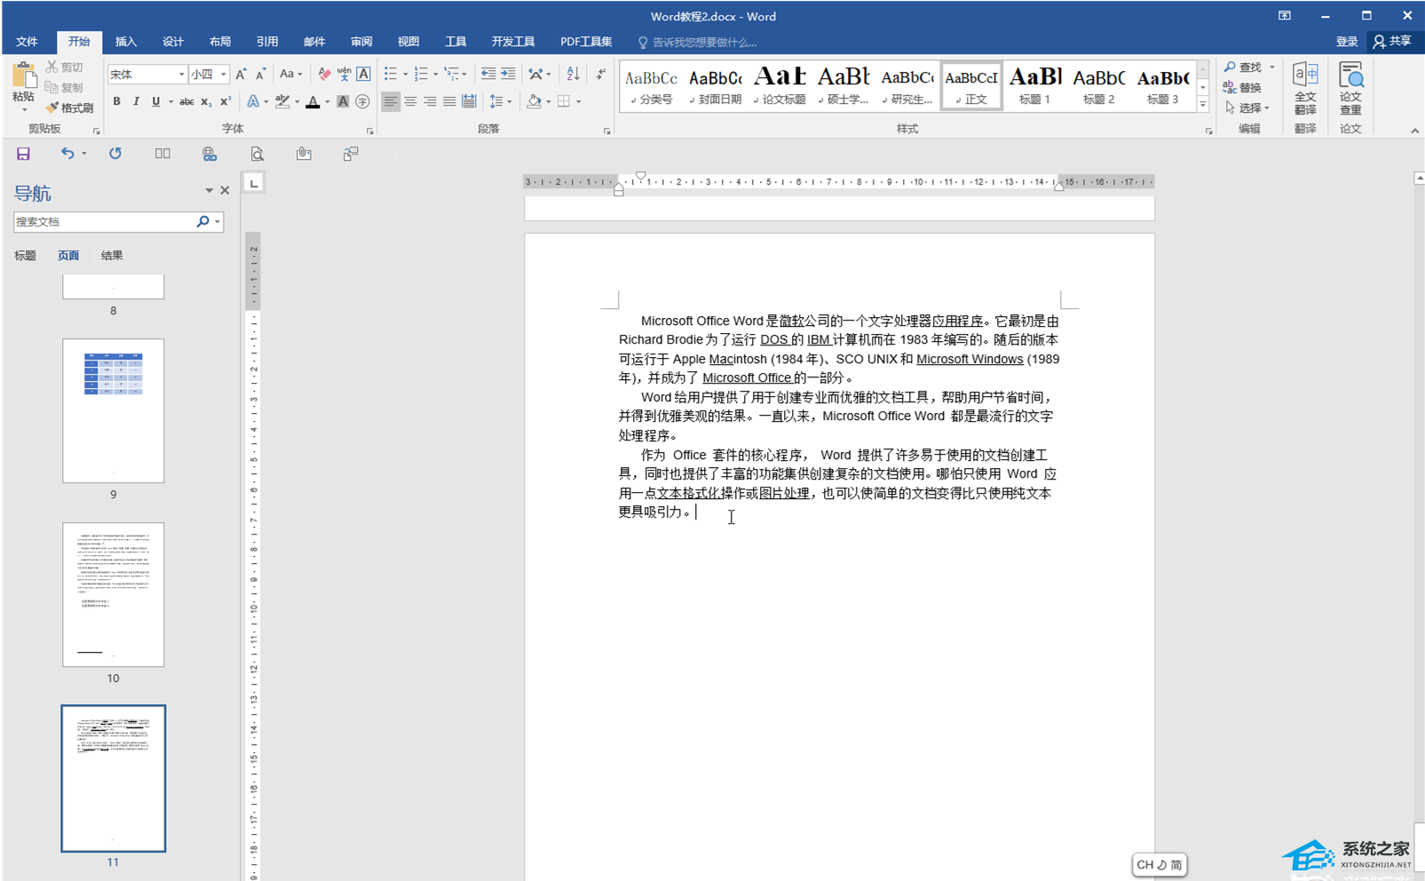Viewport: 1425px width, 881px height.
Task: Apply numbered list formatting
Action: pyautogui.click(x=421, y=74)
